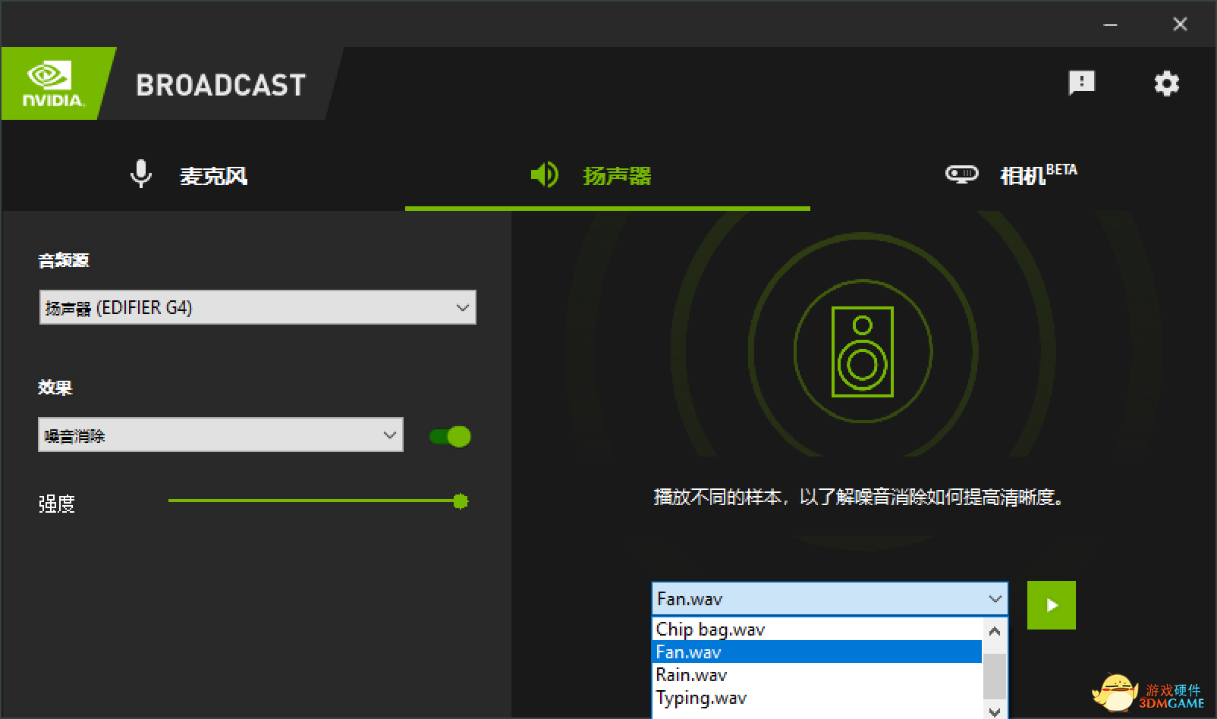
Task: Choose Typing.wav sample
Action: [817, 698]
